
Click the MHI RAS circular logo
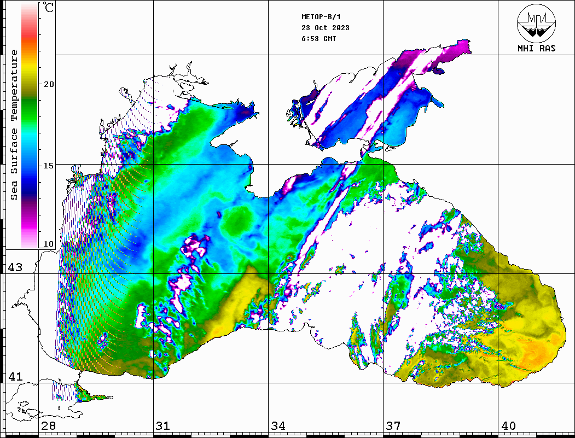click(x=536, y=23)
